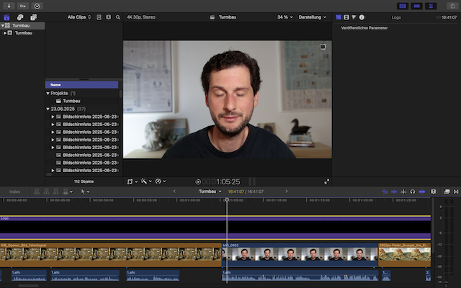
Task: Select the GiB_Opener_Bild_Falschspiel clip
Action: coord(111,254)
